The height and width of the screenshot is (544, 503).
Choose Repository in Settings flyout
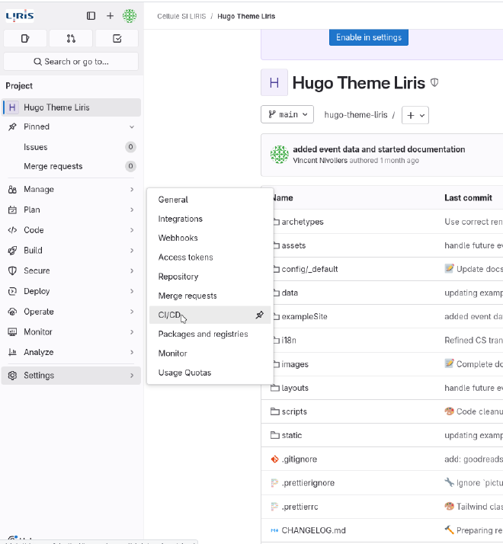(210, 277)
